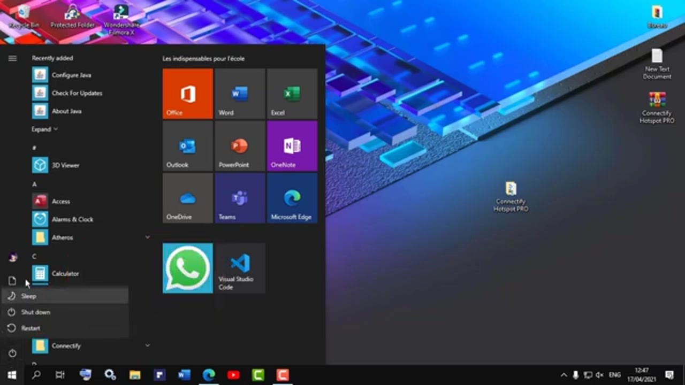Viewport: 685px width, 385px height.
Task: Launch Word from the Start tiles
Action: [x=240, y=94]
